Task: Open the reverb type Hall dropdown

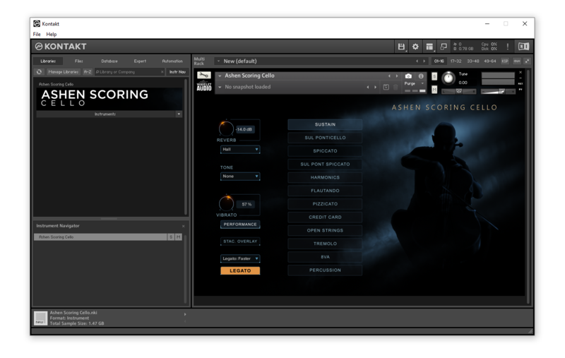Action: pyautogui.click(x=240, y=149)
